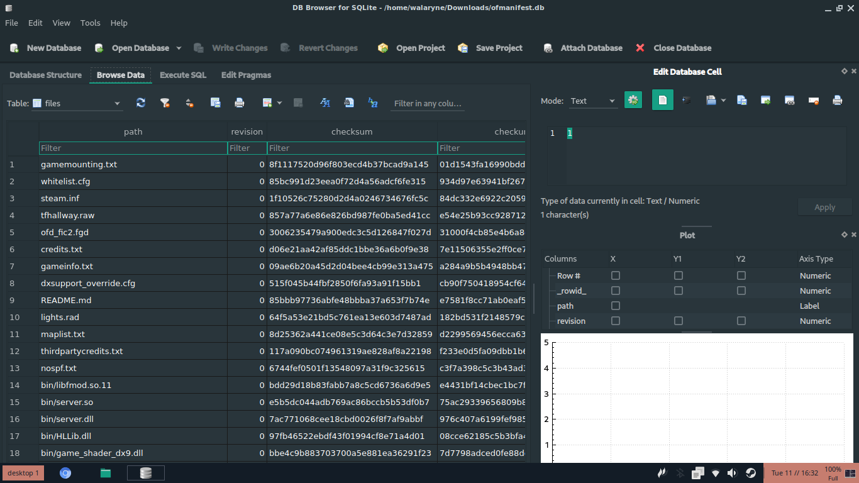Viewport: 859px width, 483px height.
Task: Open font settings for table view
Action: [x=325, y=103]
